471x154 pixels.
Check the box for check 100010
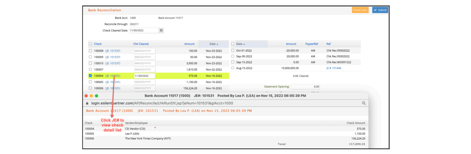pos(90,63)
